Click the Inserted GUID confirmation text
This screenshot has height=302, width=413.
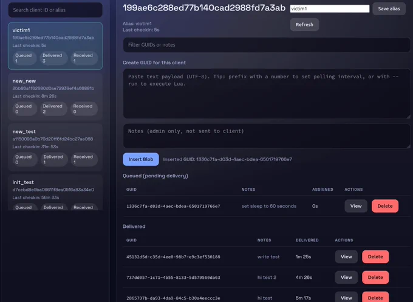click(x=228, y=159)
